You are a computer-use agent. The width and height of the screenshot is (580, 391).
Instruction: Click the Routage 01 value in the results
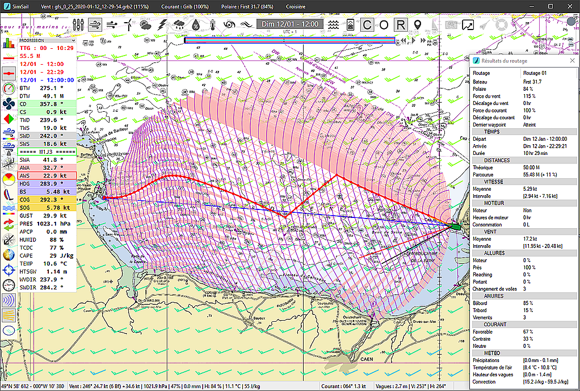pos(535,73)
